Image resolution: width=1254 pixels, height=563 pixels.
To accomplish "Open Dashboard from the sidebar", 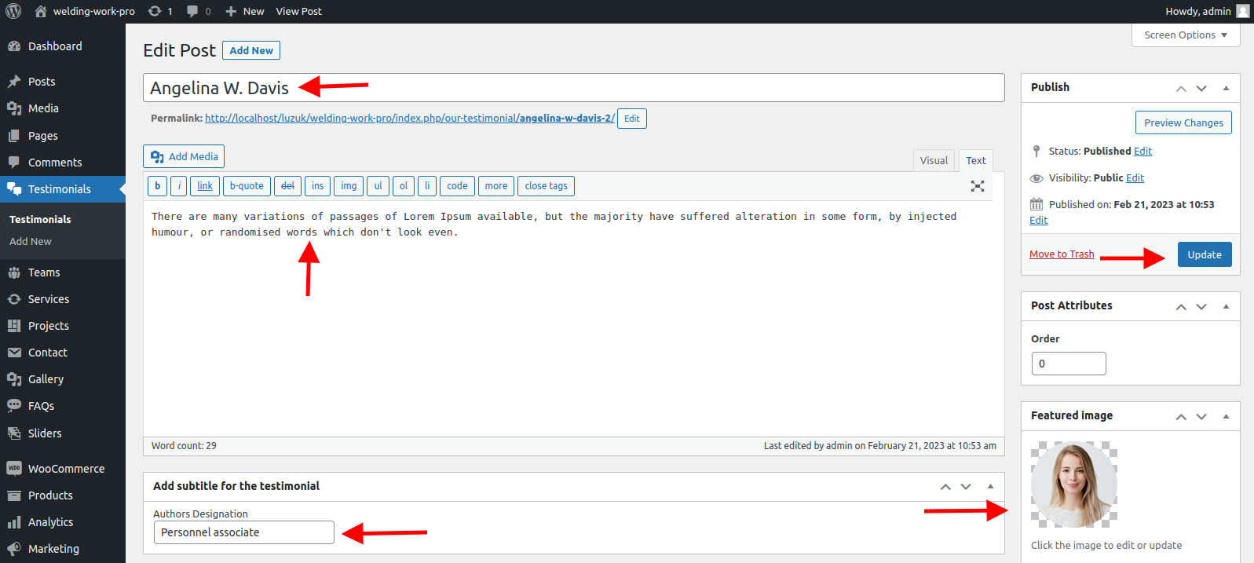I will point(54,46).
